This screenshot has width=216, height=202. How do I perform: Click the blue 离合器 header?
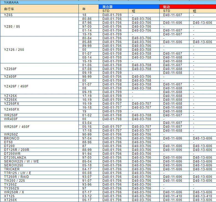point(129,7)
